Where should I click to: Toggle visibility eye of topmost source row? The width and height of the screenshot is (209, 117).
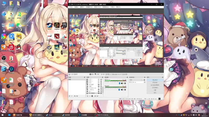click(99, 79)
